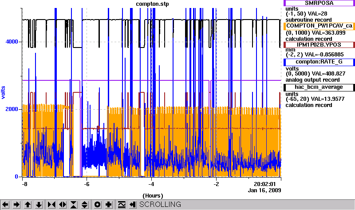
Task: Zoom out horizontally with the outward-triangles icon
Action: click(x=63, y=205)
